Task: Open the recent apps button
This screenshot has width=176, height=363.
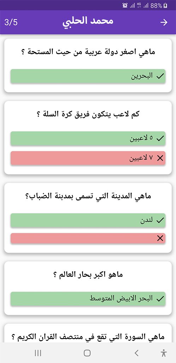Action: pyautogui.click(x=38, y=353)
